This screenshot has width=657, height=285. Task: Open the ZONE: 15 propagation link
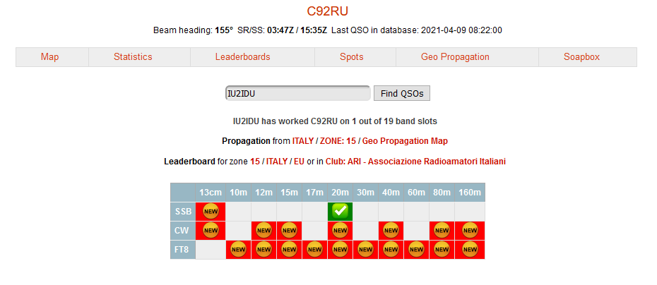[338, 141]
